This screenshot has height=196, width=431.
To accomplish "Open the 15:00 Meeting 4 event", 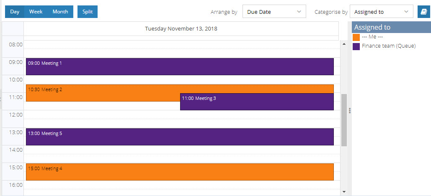I will (x=179, y=172).
